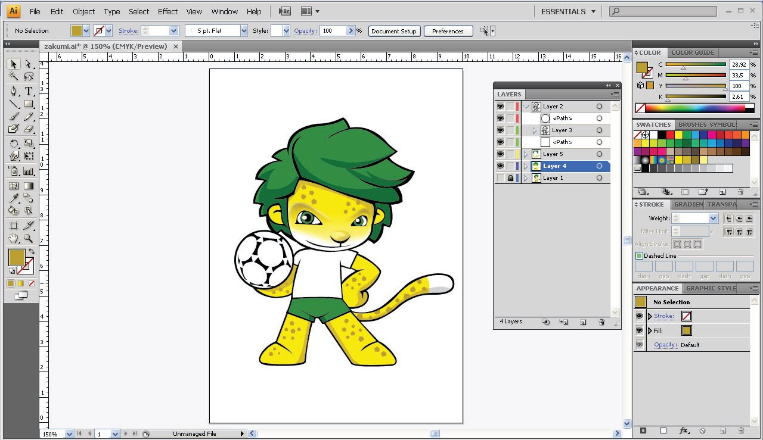Open the 150% zoom level dropdown
Viewport: 763px width, 440px height.
click(x=69, y=434)
